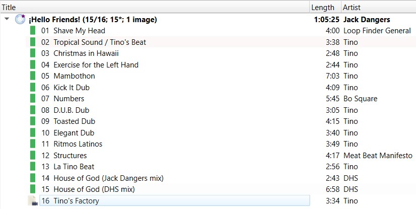Click the album disc icon beside ¡Hello Friends!

click(20, 20)
